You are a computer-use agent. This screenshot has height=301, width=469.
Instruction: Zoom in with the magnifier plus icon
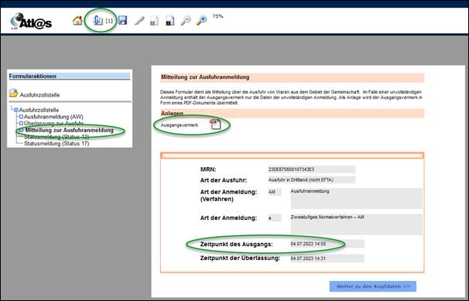[x=201, y=21]
